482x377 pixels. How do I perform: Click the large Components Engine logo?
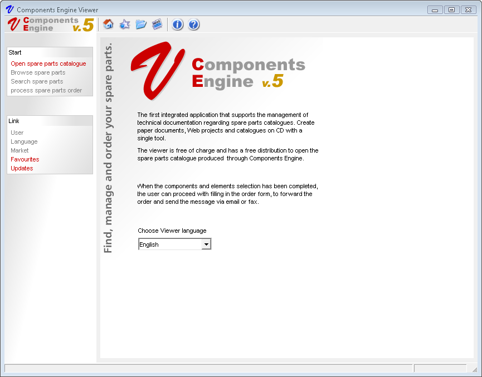point(218,71)
